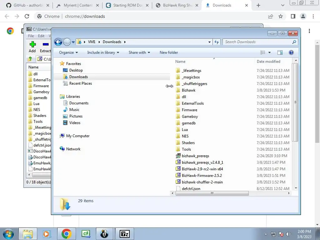Select My Computer in navigation pane
This screenshot has height=240, width=320.
point(77,136)
